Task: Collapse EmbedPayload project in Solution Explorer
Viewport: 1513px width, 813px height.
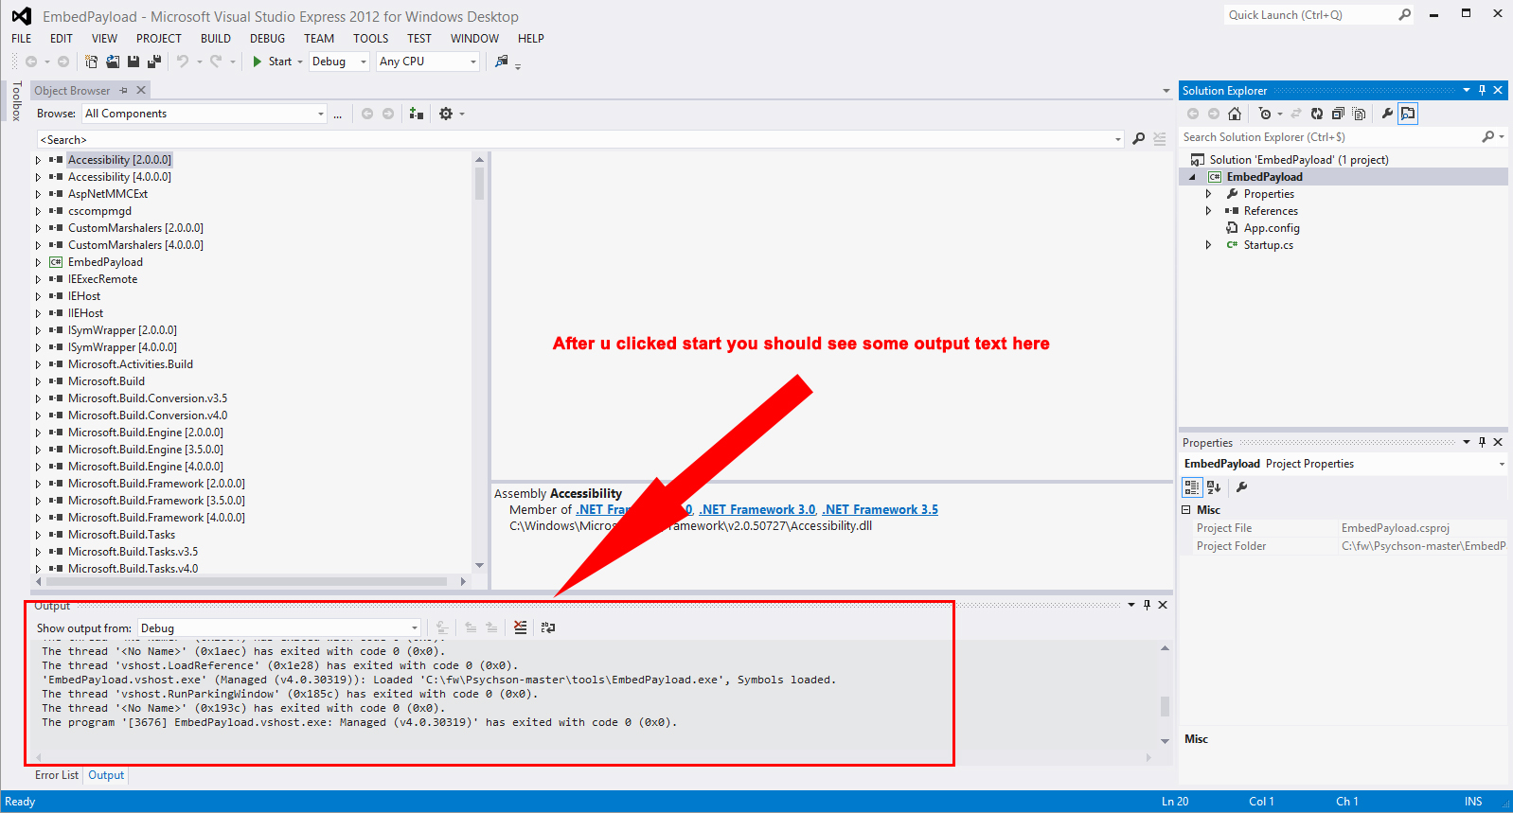Action: [x=1192, y=177]
